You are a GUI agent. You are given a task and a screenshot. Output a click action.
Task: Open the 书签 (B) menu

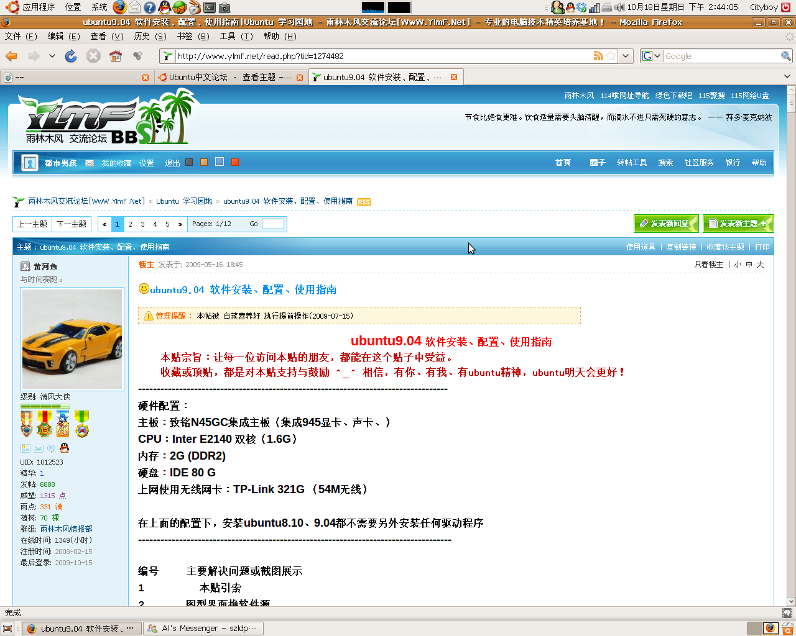tap(193, 36)
